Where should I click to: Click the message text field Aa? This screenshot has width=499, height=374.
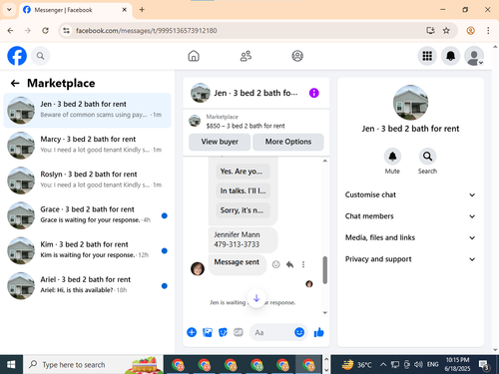tap(271, 332)
